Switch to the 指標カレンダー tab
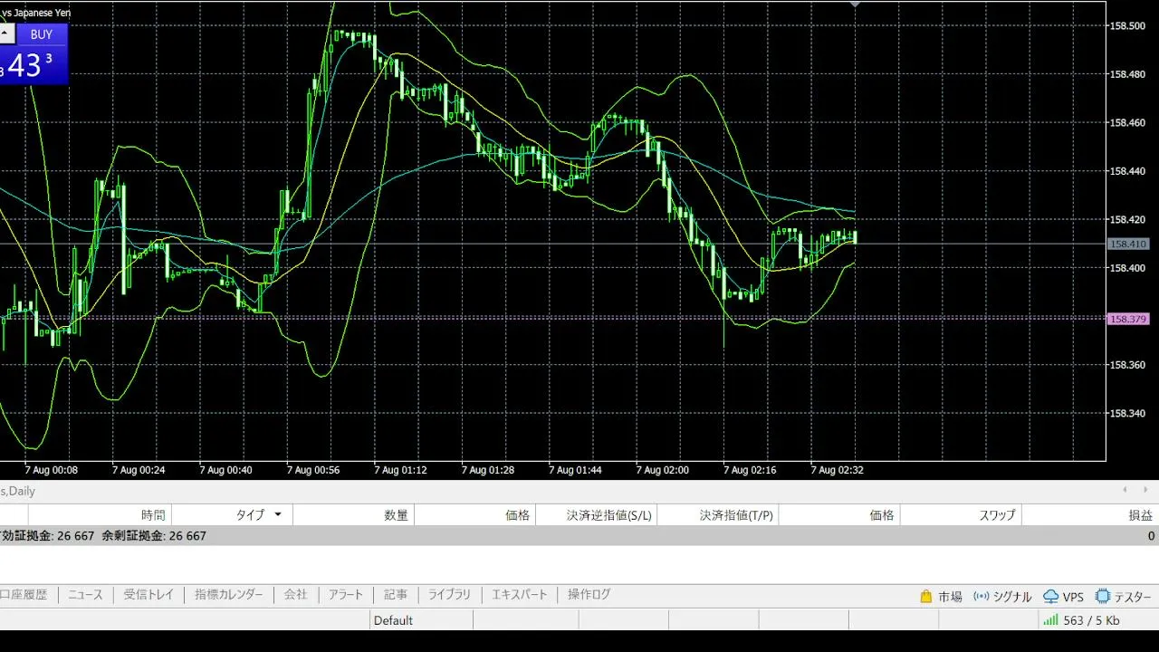The height and width of the screenshot is (652, 1159). click(229, 594)
